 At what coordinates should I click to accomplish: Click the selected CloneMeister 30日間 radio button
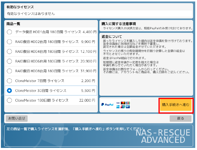tap(10, 90)
